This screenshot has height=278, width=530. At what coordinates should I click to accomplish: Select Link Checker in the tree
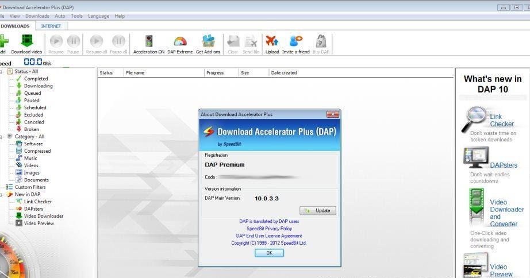pyautogui.click(x=37, y=202)
